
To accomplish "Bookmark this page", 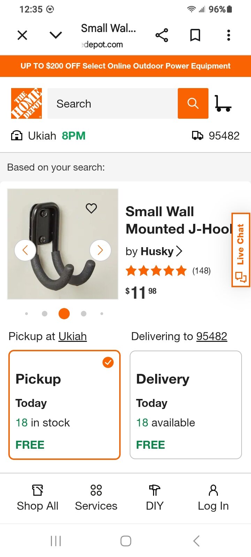I will pos(195,35).
